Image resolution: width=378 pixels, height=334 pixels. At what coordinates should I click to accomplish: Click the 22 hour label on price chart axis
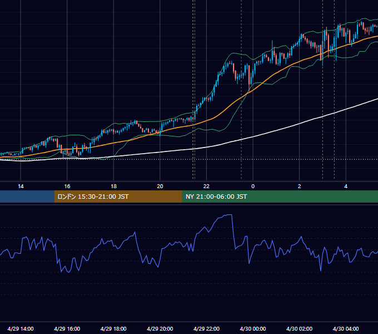click(206, 186)
